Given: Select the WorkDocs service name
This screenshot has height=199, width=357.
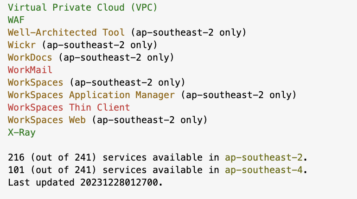Looking at the screenshot, I should (x=30, y=57).
